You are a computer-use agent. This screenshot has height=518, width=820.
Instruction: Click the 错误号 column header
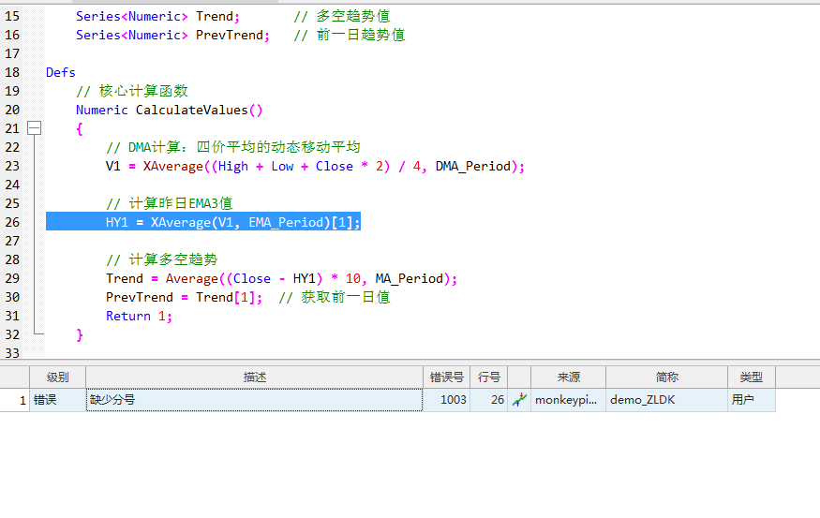tap(446, 377)
